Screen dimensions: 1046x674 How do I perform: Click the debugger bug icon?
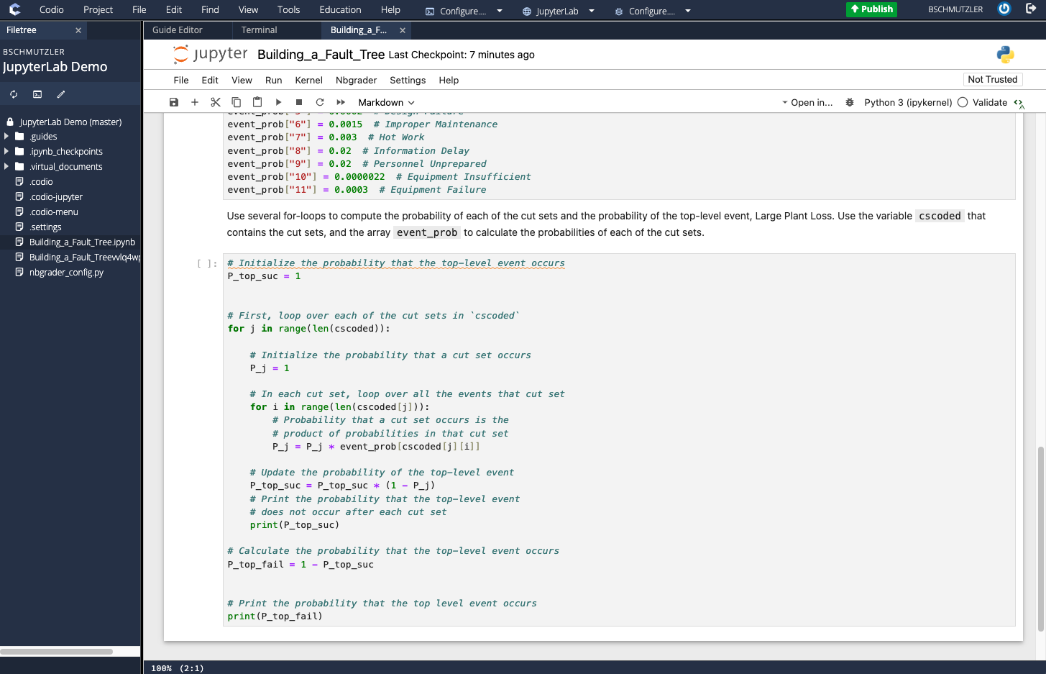coord(850,102)
